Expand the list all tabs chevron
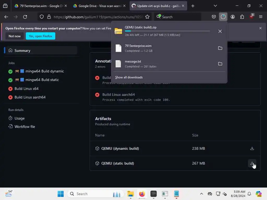Viewport: 267px width, 200px height. (215, 6)
